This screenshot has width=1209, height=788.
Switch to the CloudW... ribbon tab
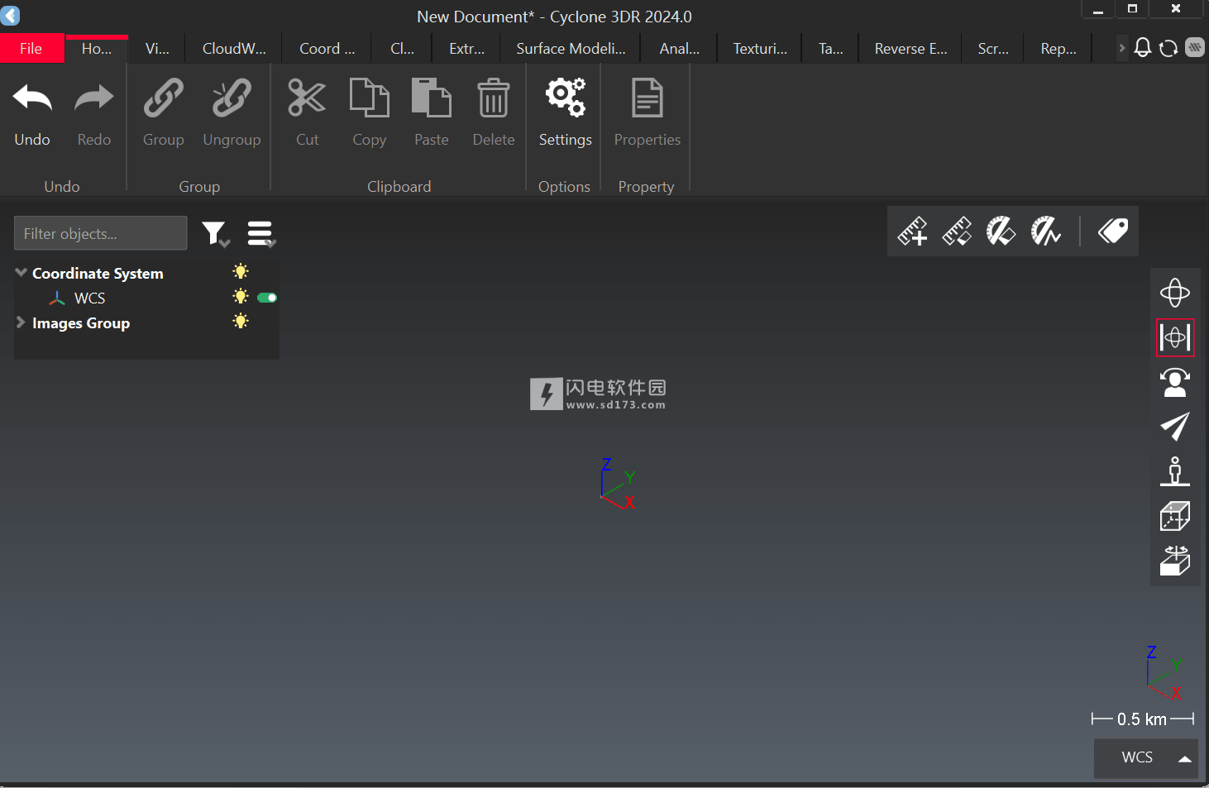tap(234, 49)
